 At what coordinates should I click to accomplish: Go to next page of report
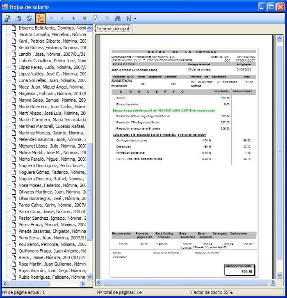[73, 18]
